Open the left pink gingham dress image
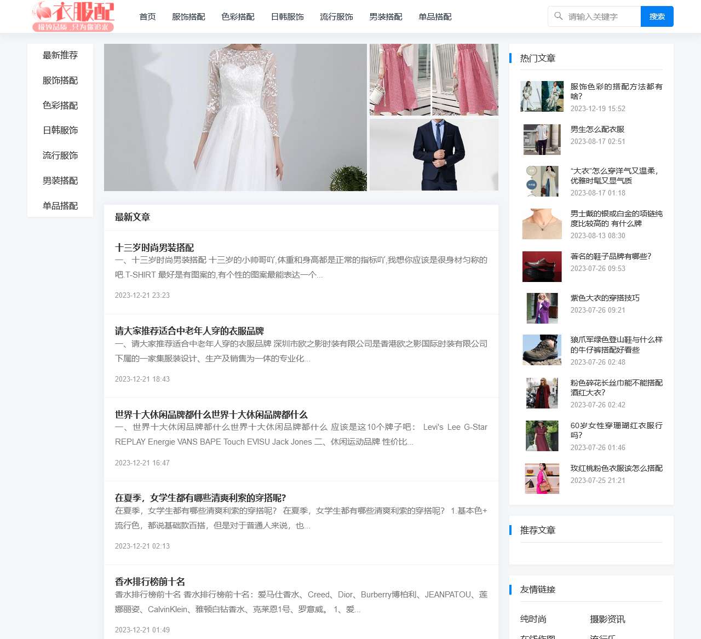 (x=400, y=79)
